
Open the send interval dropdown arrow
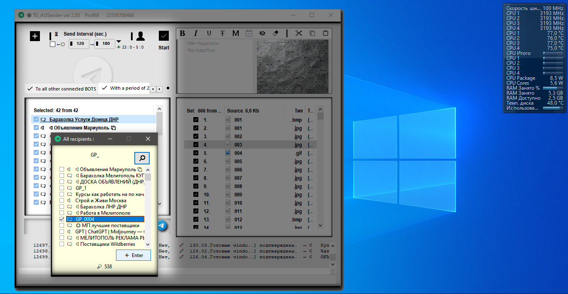pos(119,42)
